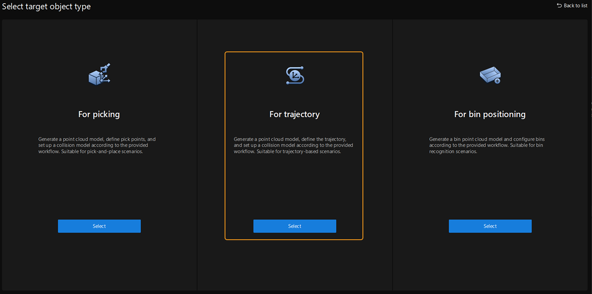The image size is (592, 294).
Task: Click the For bin positioning bin icon
Action: point(490,75)
